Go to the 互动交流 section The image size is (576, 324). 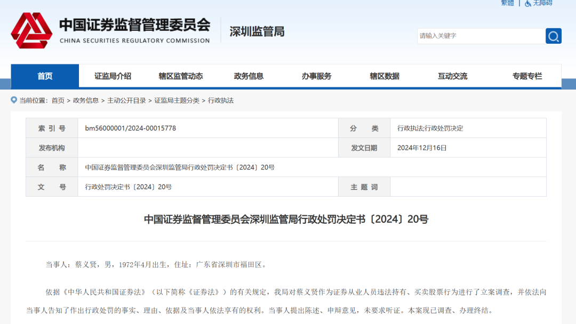click(452, 76)
